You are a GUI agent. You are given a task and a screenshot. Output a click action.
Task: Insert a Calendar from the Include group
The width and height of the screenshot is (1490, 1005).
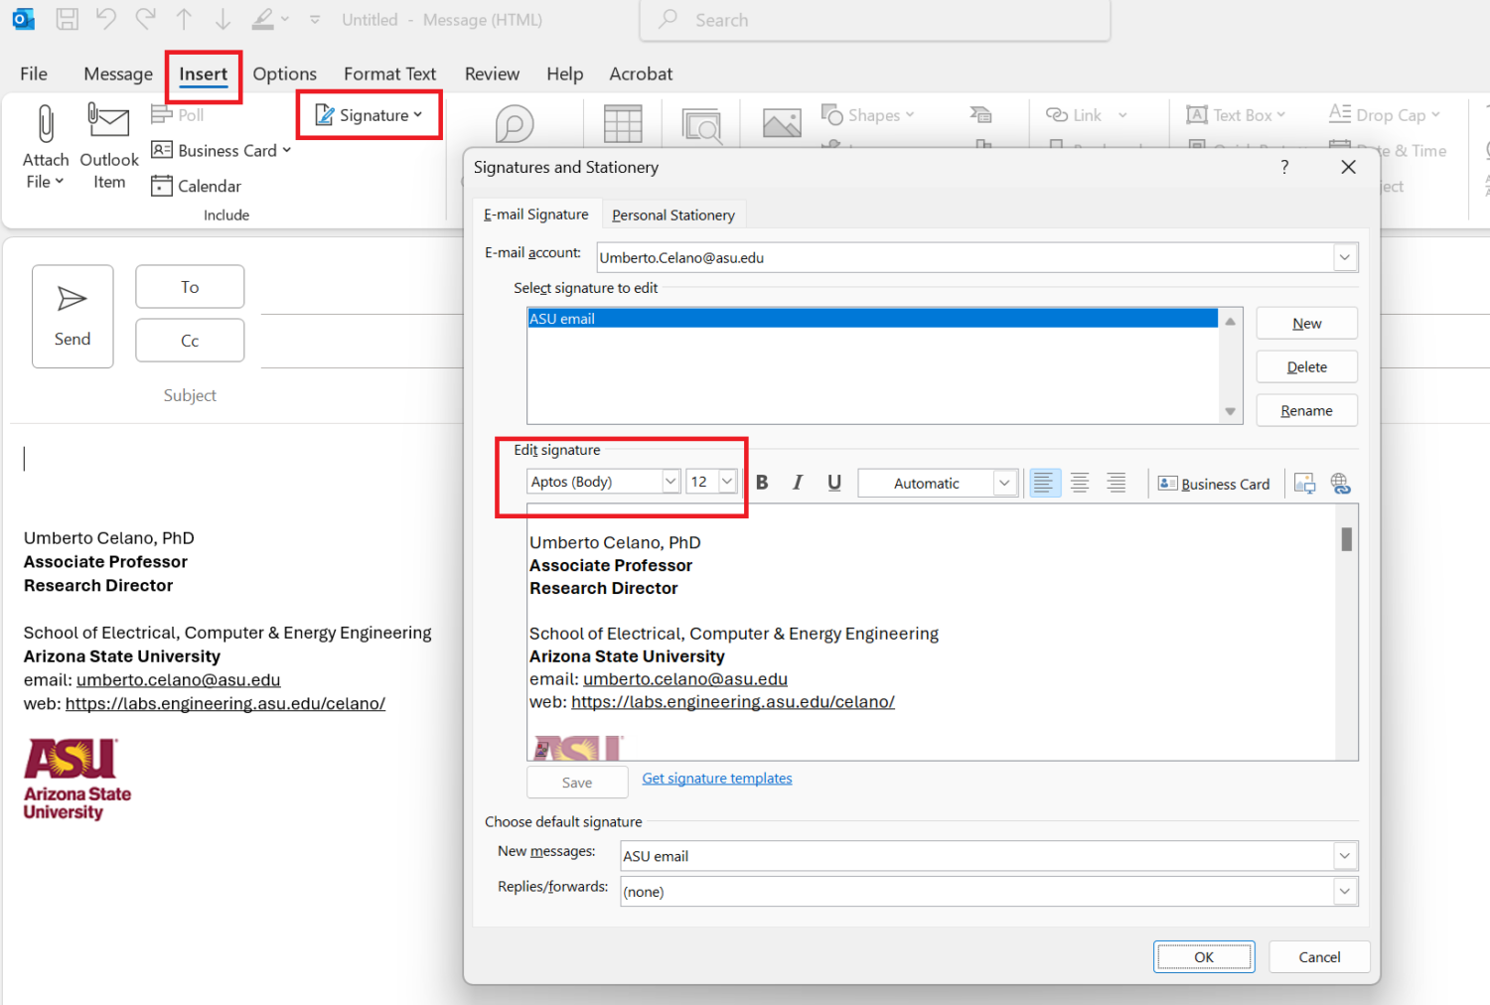(197, 186)
